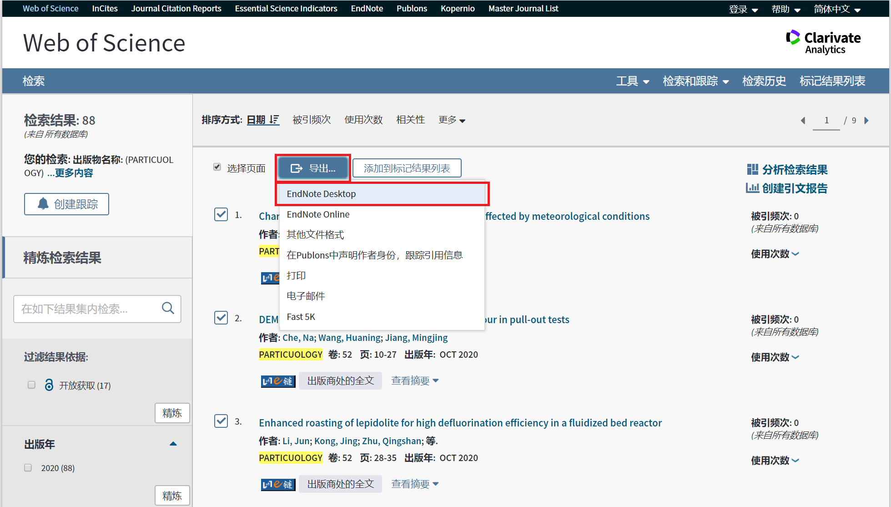
Task: Open Master Journal List link
Action: pos(523,9)
